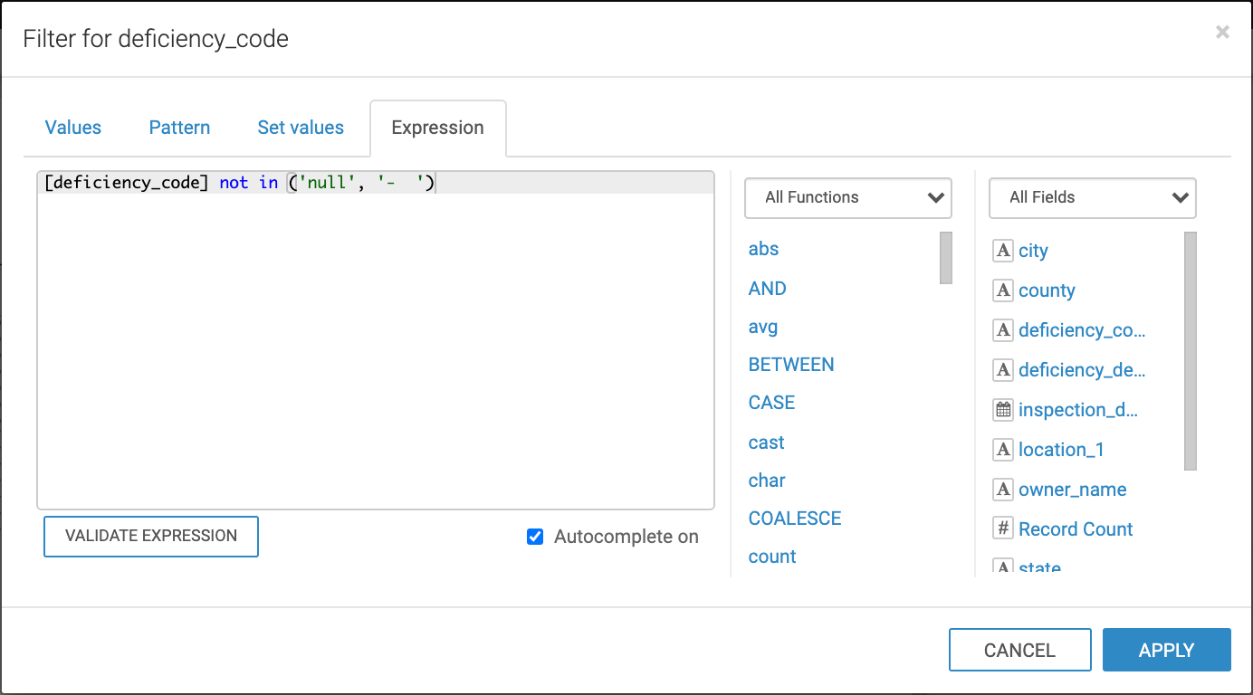Click the hash icon beside Record Count
Viewport: 1253px width, 695px height.
click(x=1002, y=529)
